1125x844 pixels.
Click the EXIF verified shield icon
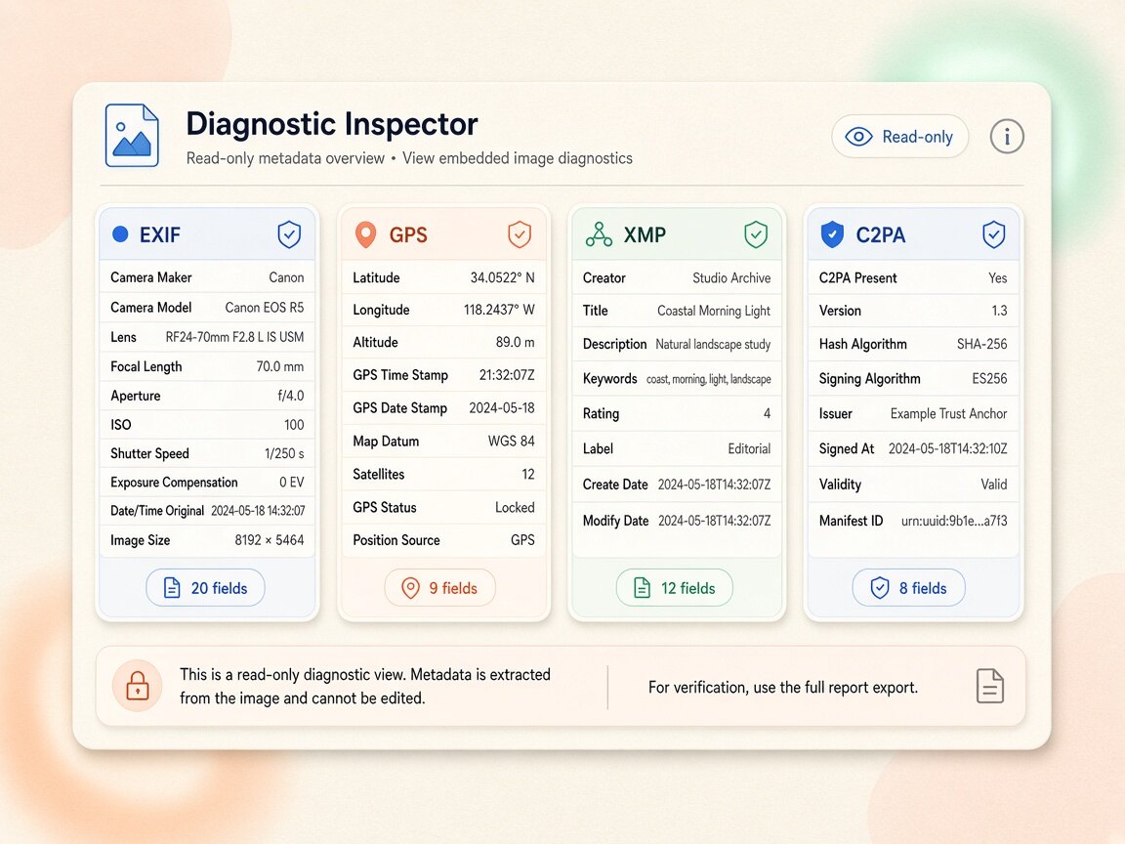click(289, 234)
